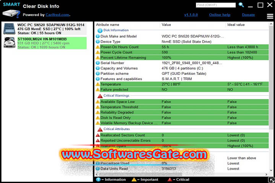Click the window resize grip icon
The image size is (275, 183).
pyautogui.click(x=271, y=180)
